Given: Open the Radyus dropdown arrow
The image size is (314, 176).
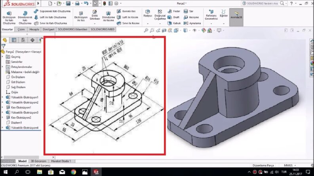Looking at the screenshot, I should point(148,24).
